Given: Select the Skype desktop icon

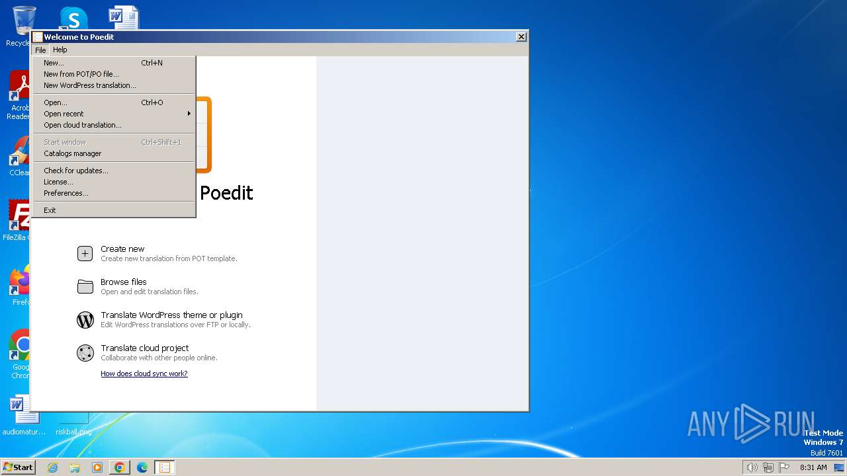Looking at the screenshot, I should coord(73,18).
